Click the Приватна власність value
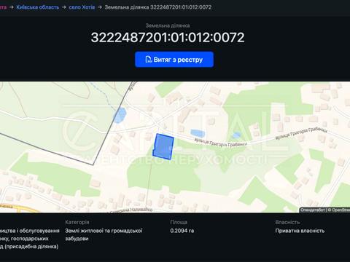 pos(300,231)
